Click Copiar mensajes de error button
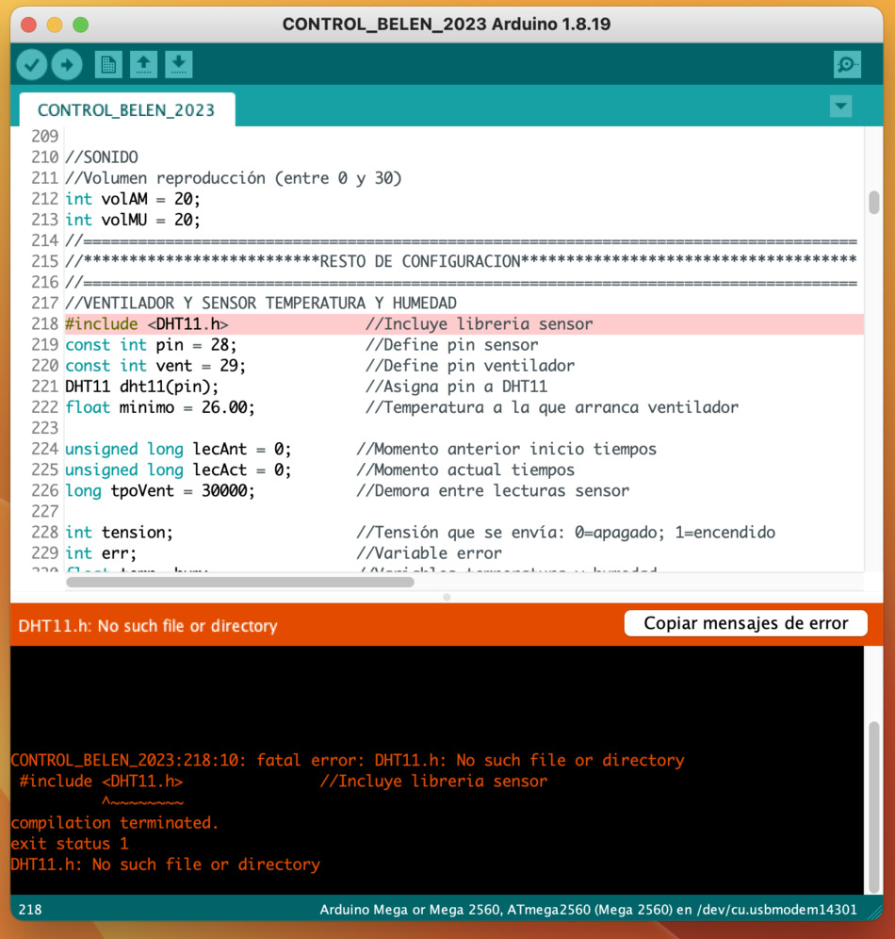This screenshot has height=939, width=895. click(x=745, y=623)
